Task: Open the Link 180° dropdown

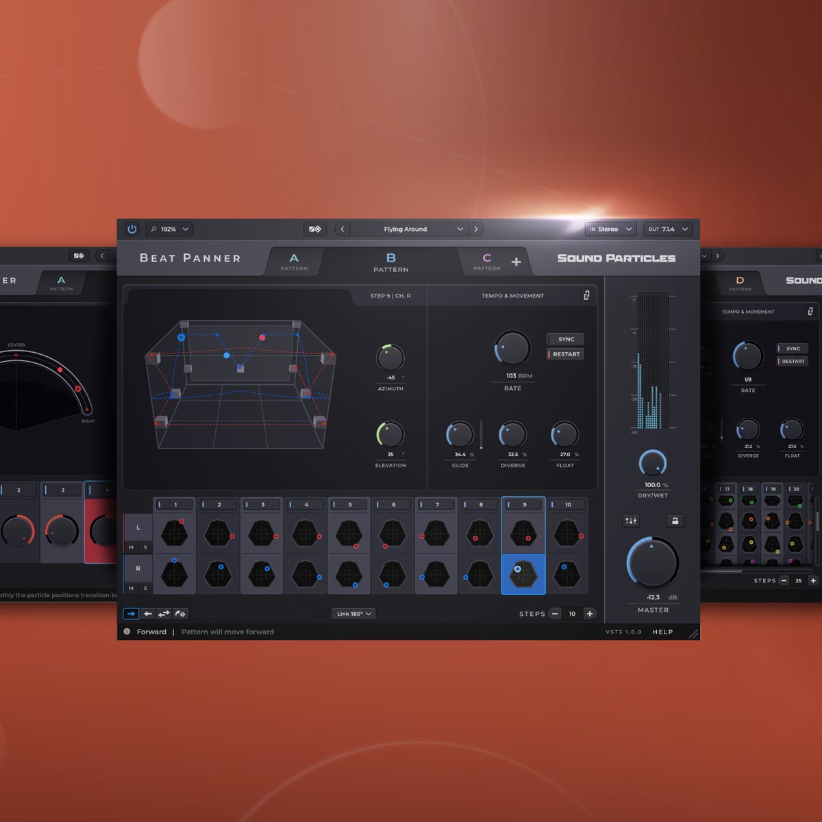Action: pos(353,614)
